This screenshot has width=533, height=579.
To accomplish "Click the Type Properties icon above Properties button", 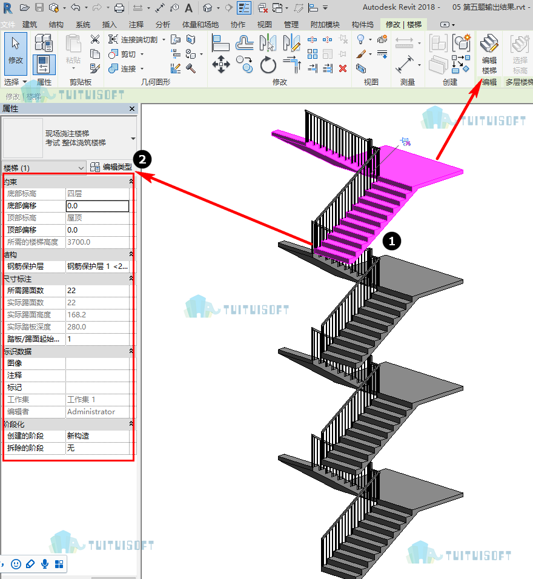I will point(44,42).
